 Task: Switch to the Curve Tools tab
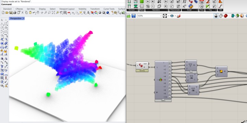pyautogui.click(x=109, y=9)
